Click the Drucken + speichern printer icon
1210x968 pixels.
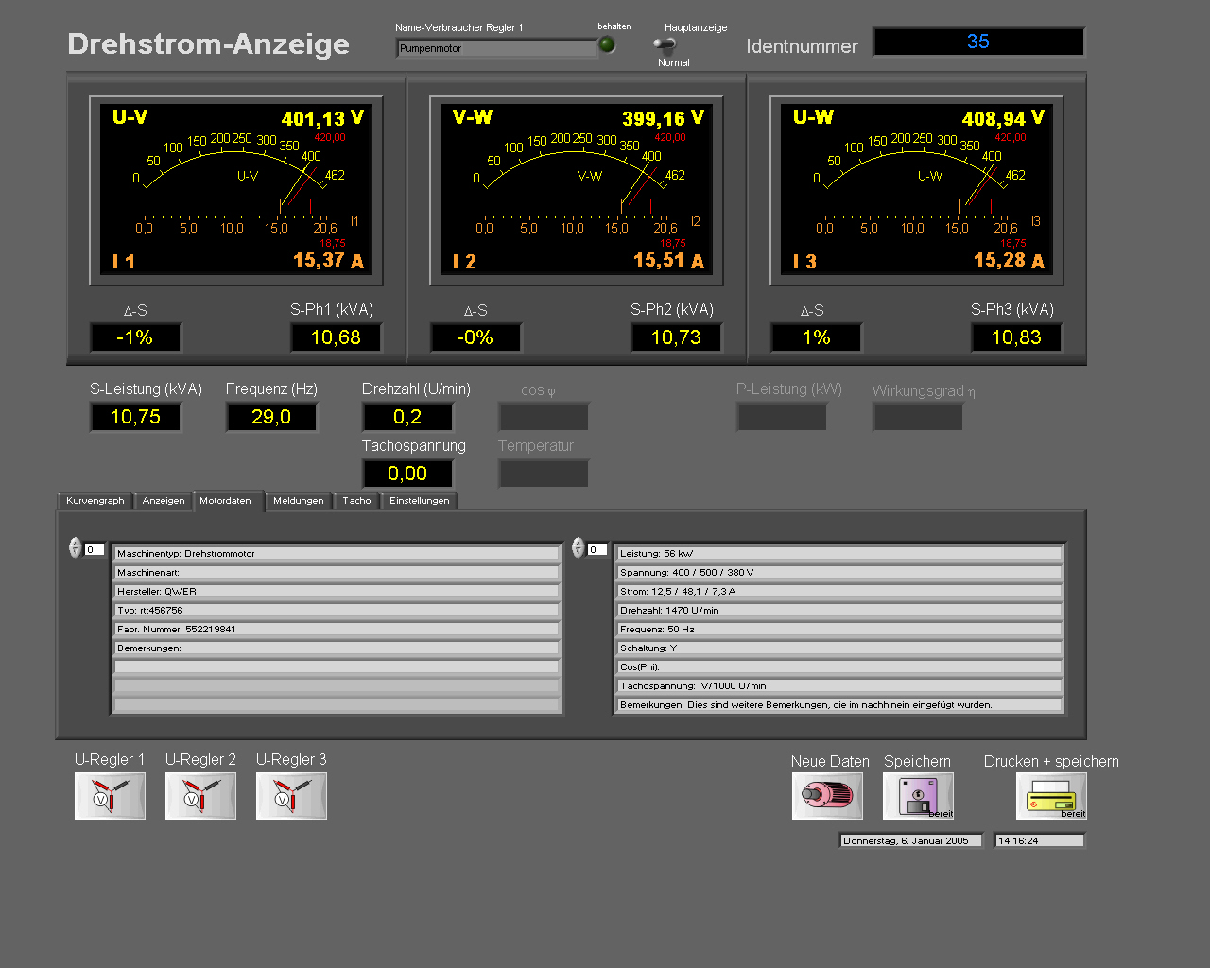(1051, 796)
